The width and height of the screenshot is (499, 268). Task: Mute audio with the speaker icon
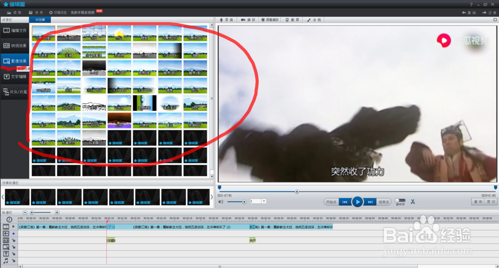[x=221, y=202]
